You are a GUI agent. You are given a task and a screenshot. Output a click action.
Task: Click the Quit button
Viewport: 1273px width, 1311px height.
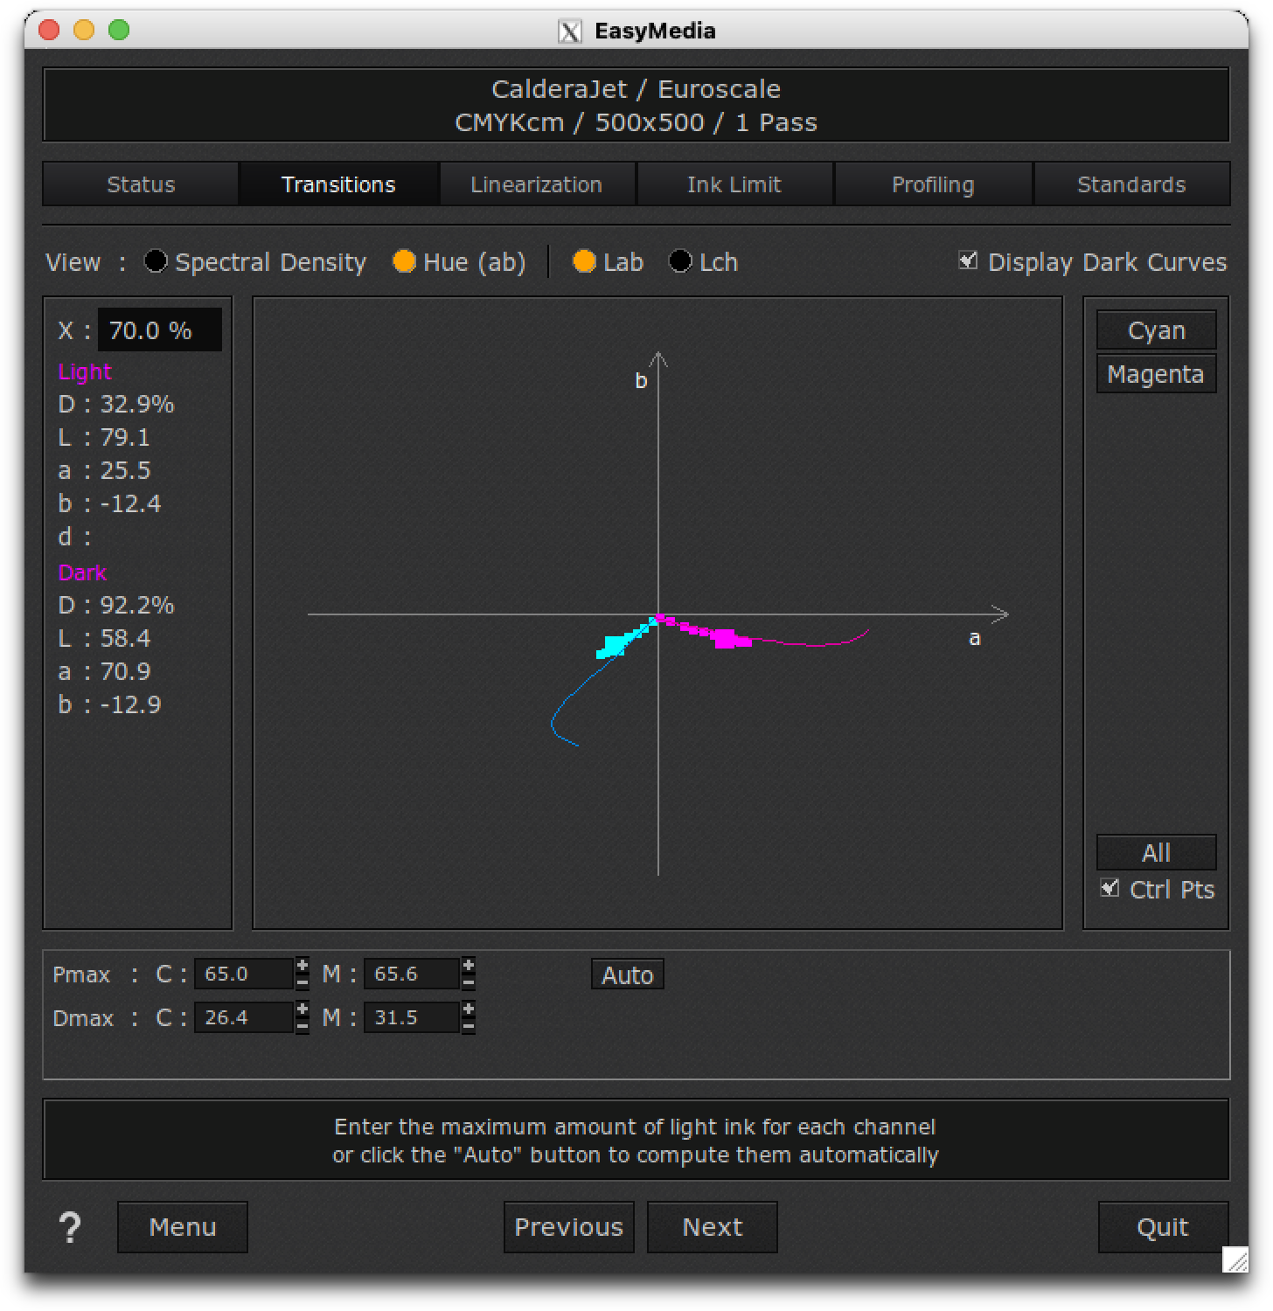1163,1227
